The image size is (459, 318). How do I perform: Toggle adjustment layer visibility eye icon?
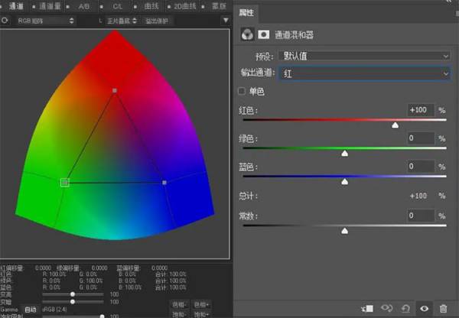(425, 308)
